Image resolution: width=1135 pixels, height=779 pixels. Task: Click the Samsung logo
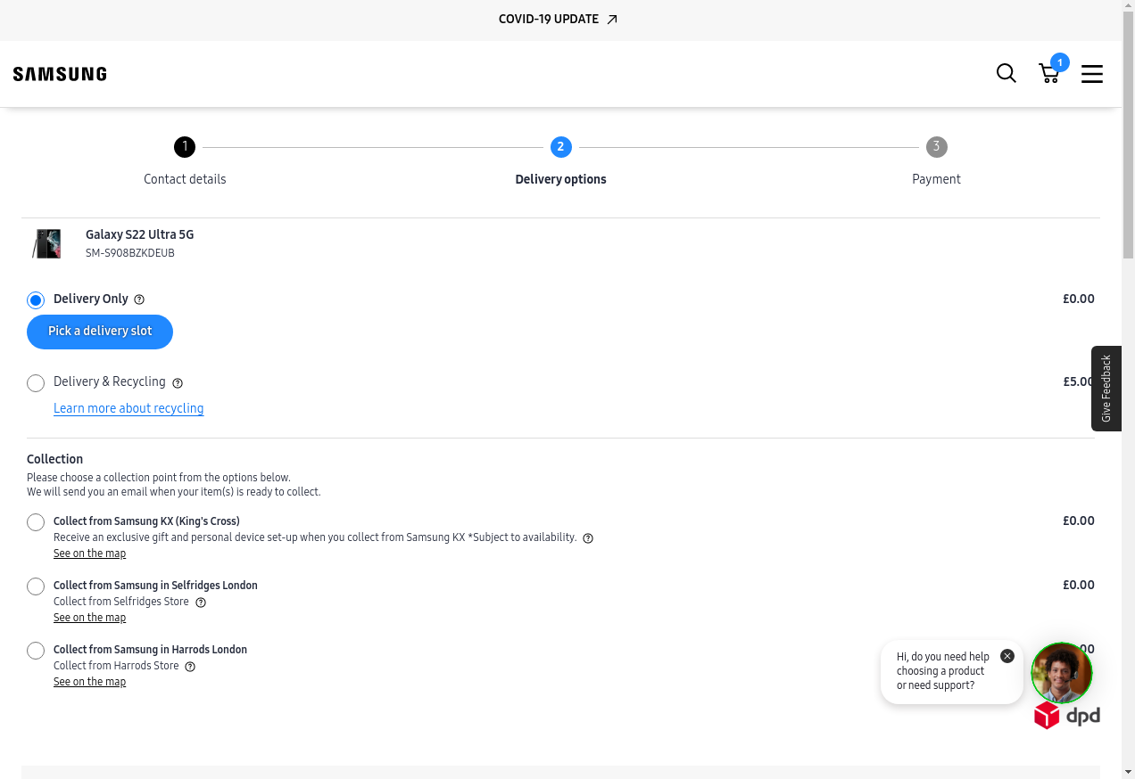click(60, 74)
